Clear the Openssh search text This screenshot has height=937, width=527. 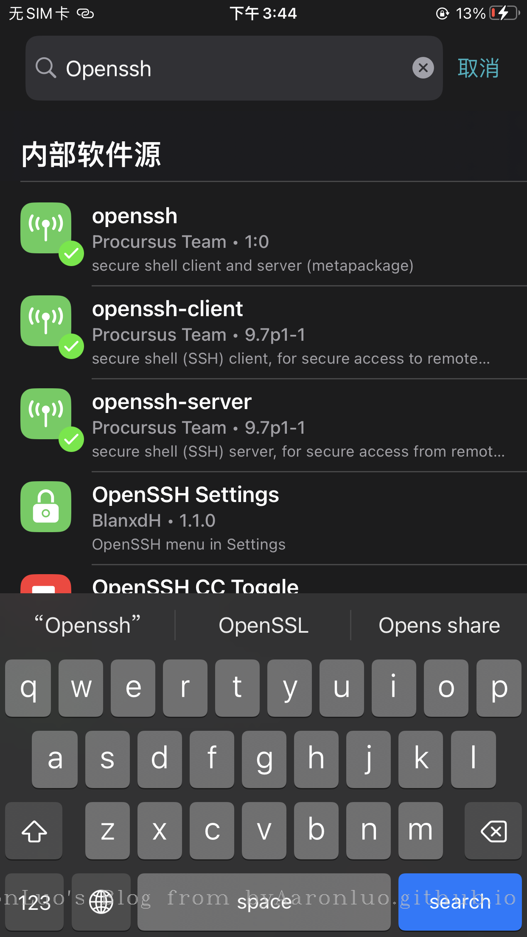point(423,68)
